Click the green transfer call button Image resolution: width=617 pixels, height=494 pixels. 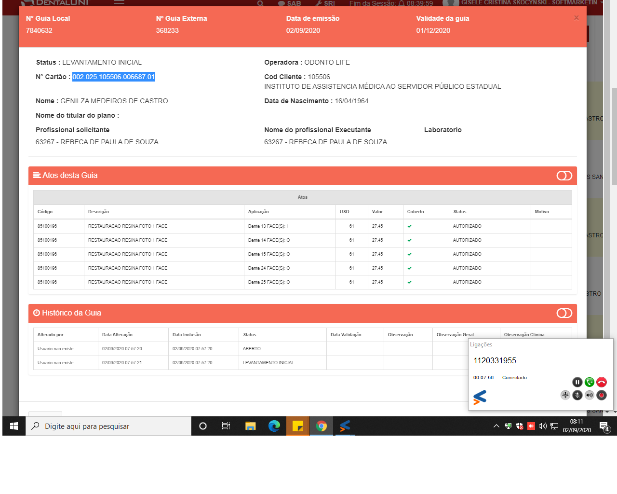(589, 382)
